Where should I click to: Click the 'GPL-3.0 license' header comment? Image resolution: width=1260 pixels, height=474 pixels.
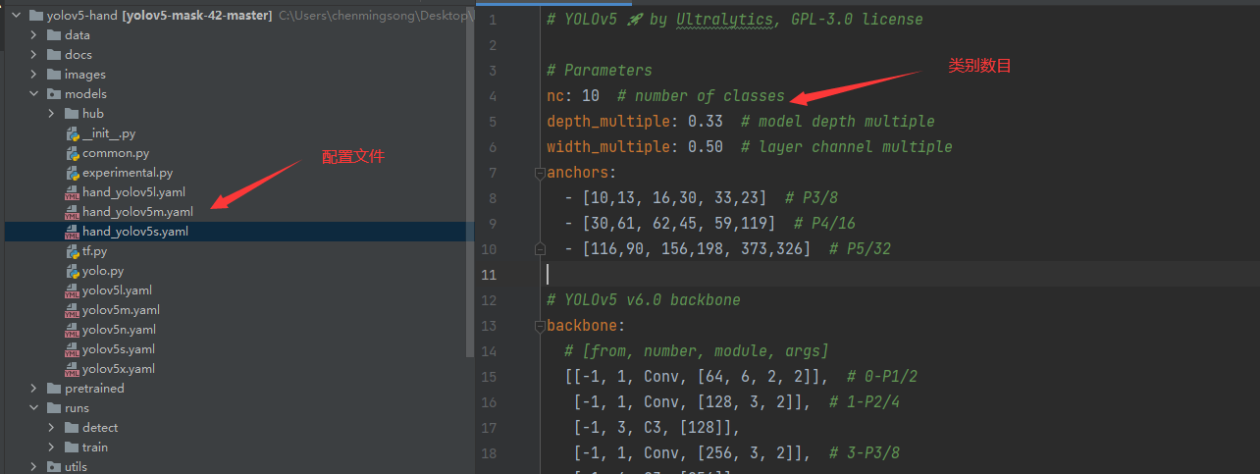(857, 20)
